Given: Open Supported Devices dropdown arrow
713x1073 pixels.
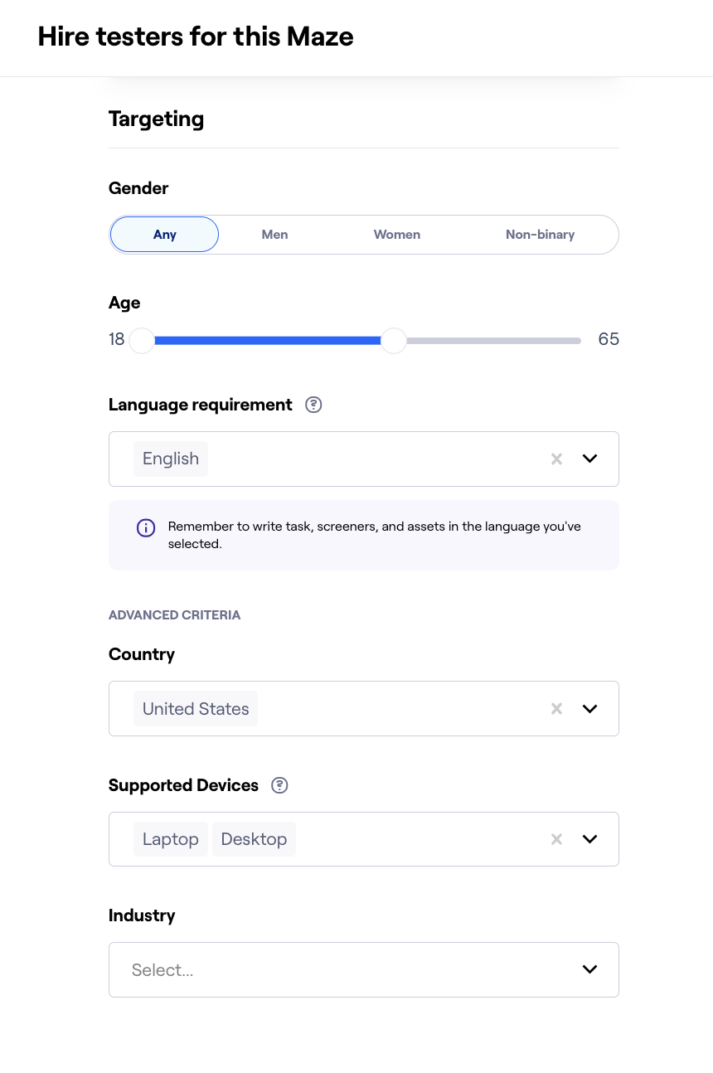Looking at the screenshot, I should tap(589, 839).
